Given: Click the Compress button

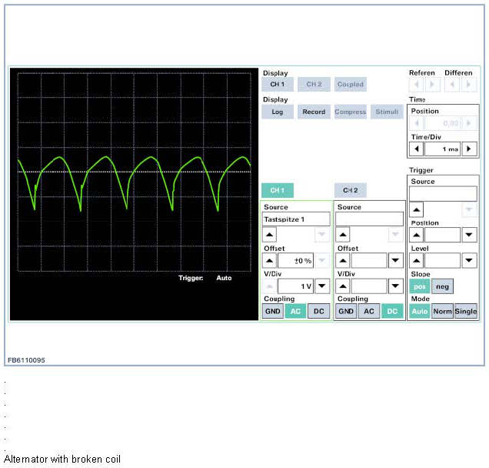Looking at the screenshot, I should click(351, 112).
